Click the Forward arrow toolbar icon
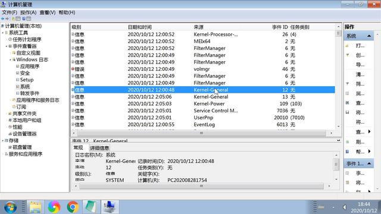 click(7, 18)
